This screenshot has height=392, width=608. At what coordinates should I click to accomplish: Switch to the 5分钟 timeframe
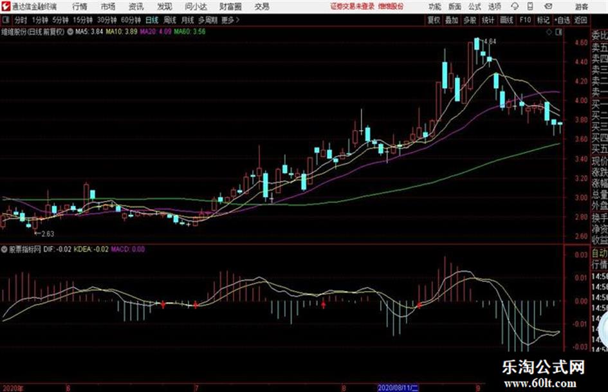click(x=60, y=20)
